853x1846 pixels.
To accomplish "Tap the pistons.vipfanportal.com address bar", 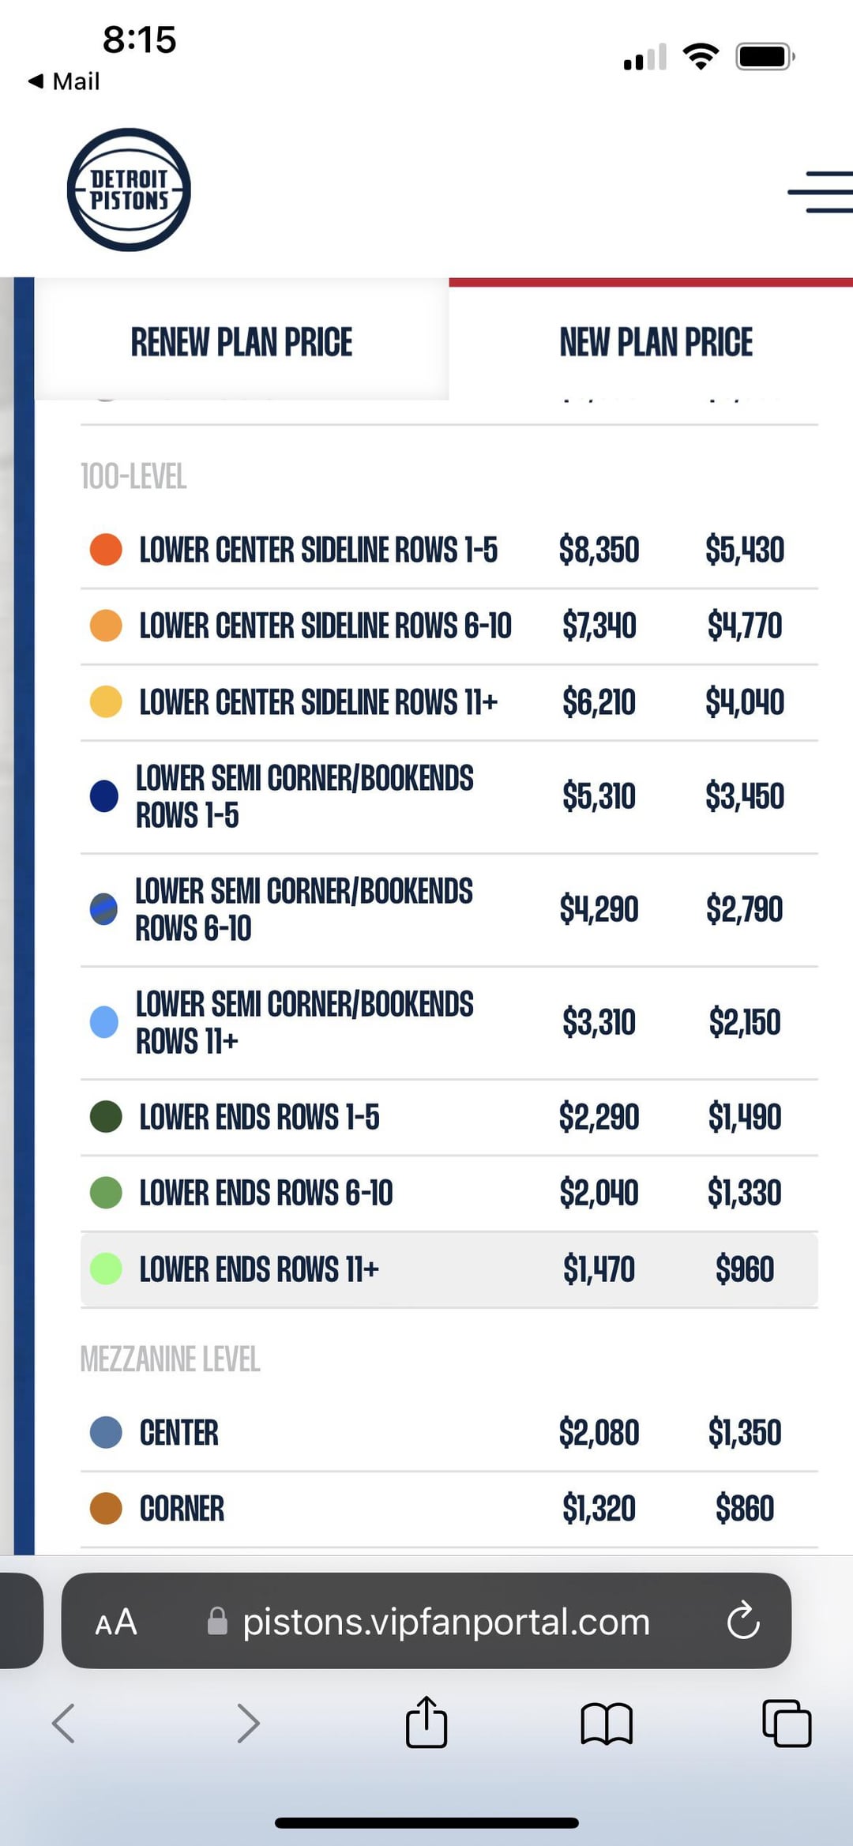I will click(445, 1622).
